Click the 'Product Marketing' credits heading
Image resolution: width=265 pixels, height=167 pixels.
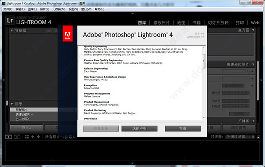[95, 110]
